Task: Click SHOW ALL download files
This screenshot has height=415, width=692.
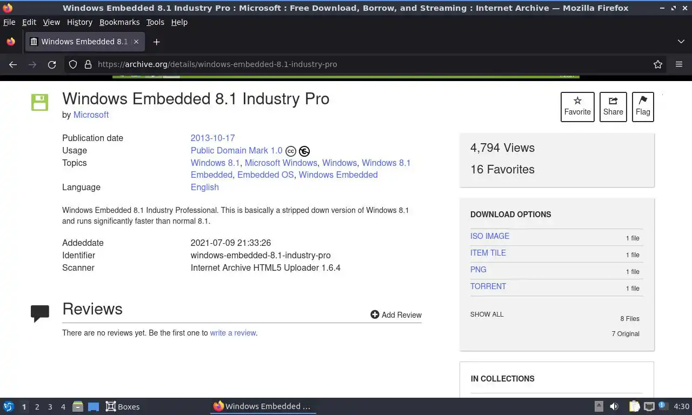Action: (487, 314)
